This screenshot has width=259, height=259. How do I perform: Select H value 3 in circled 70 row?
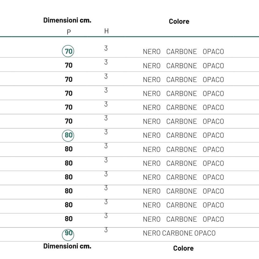tap(106, 48)
